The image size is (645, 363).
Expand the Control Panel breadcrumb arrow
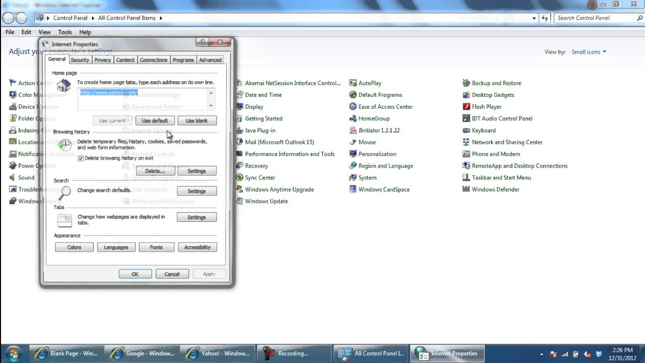click(93, 18)
